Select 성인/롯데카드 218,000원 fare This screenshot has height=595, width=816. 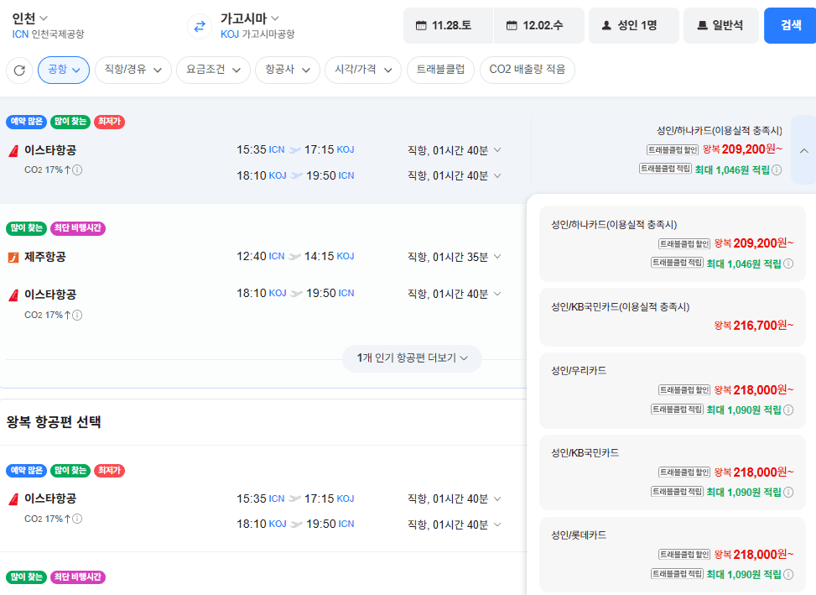point(673,555)
